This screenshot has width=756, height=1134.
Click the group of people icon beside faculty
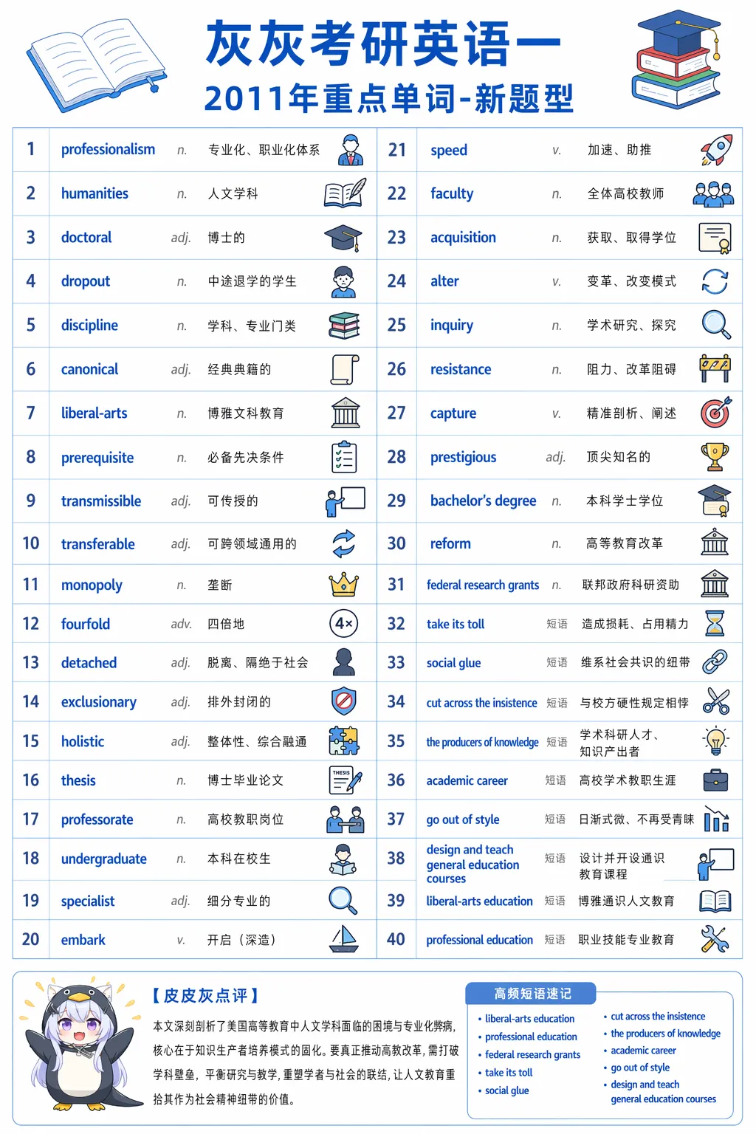point(714,193)
